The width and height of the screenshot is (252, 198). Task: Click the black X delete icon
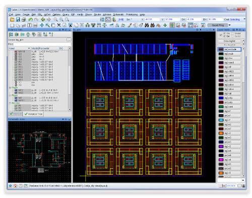(59, 25)
